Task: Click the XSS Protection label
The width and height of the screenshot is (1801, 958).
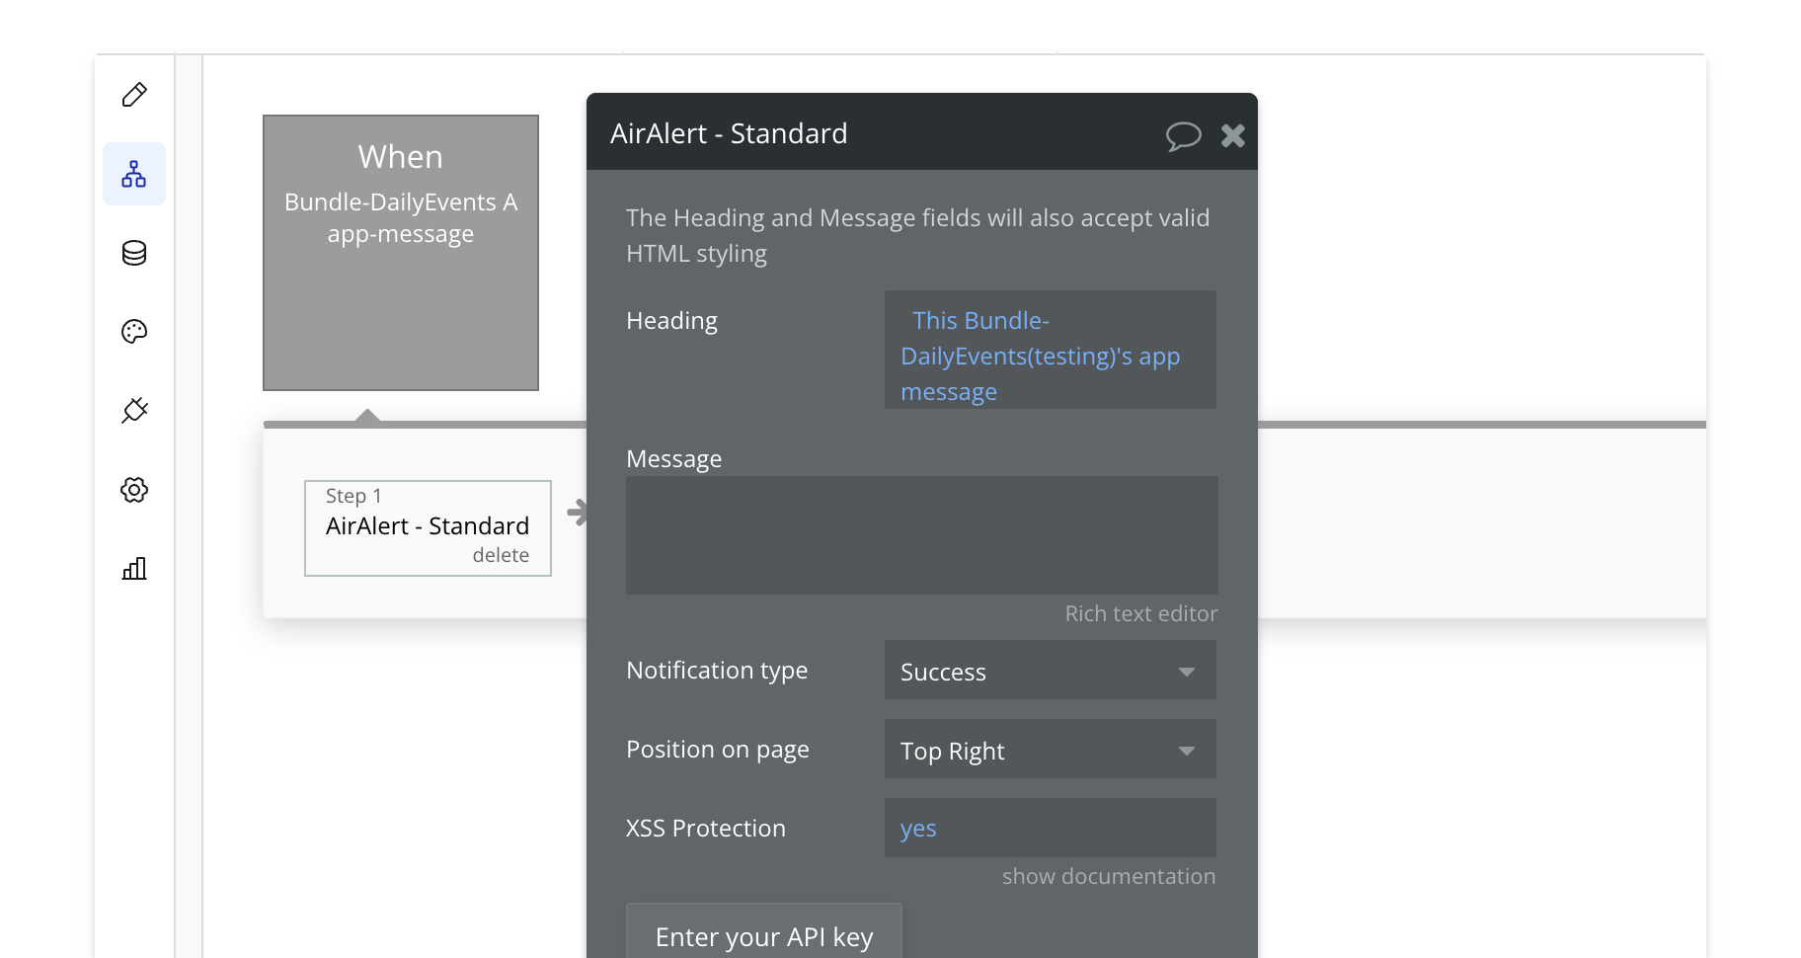Action: 706,828
